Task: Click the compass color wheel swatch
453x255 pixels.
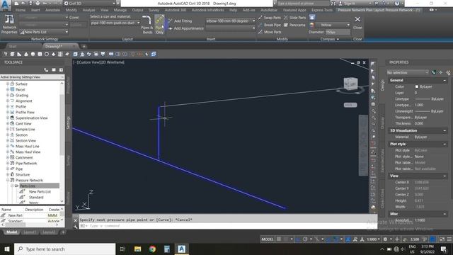Action: tap(311, 25)
